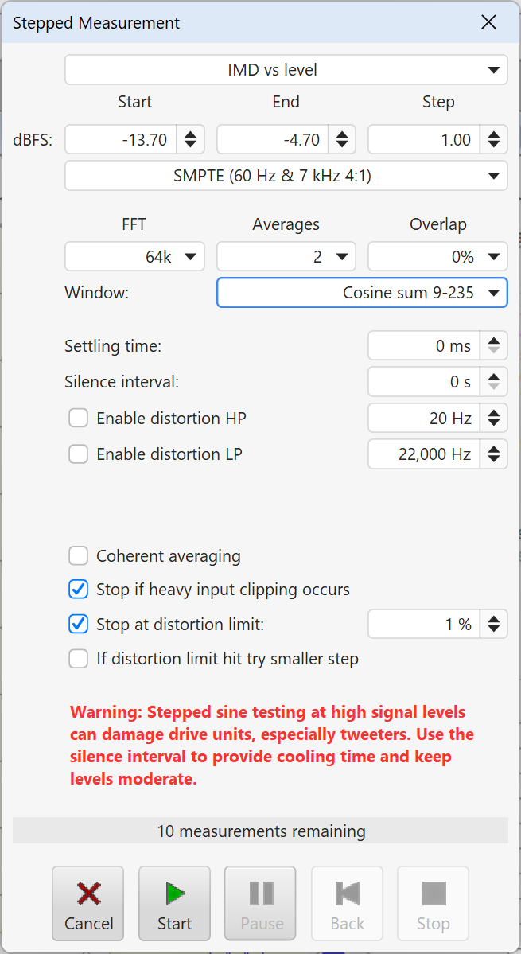Screen dimensions: 521x954
Task: Raise the distortion HP frequency
Action: tap(494, 414)
